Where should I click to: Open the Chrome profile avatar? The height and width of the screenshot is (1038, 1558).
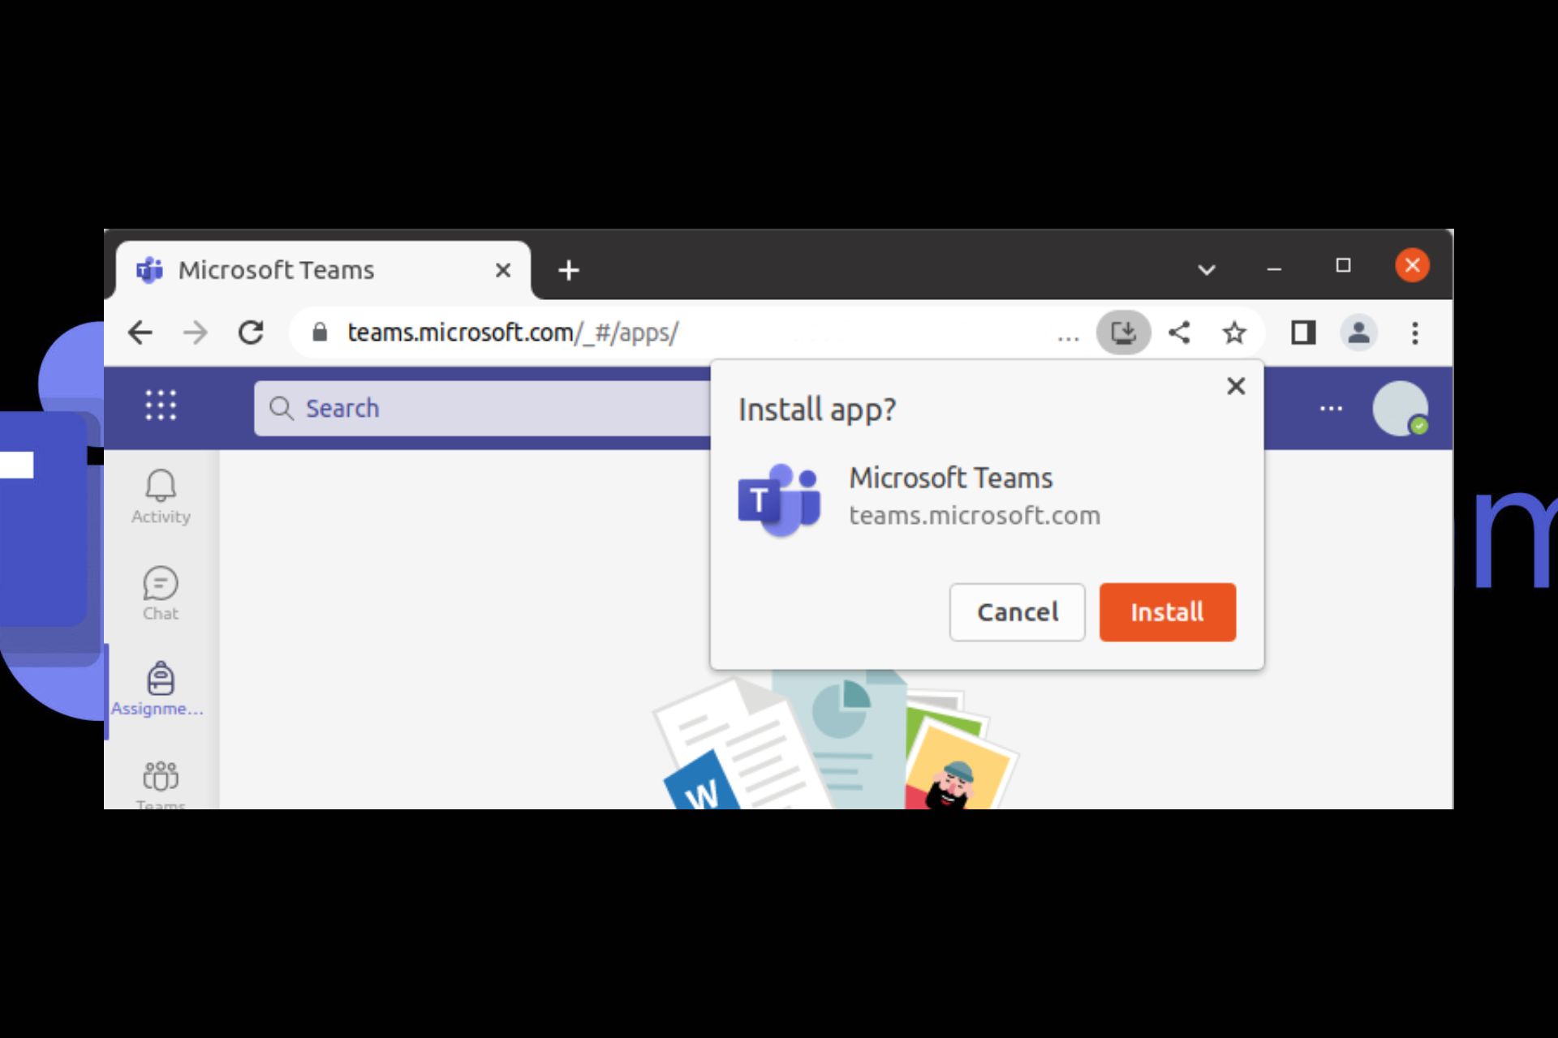point(1358,332)
